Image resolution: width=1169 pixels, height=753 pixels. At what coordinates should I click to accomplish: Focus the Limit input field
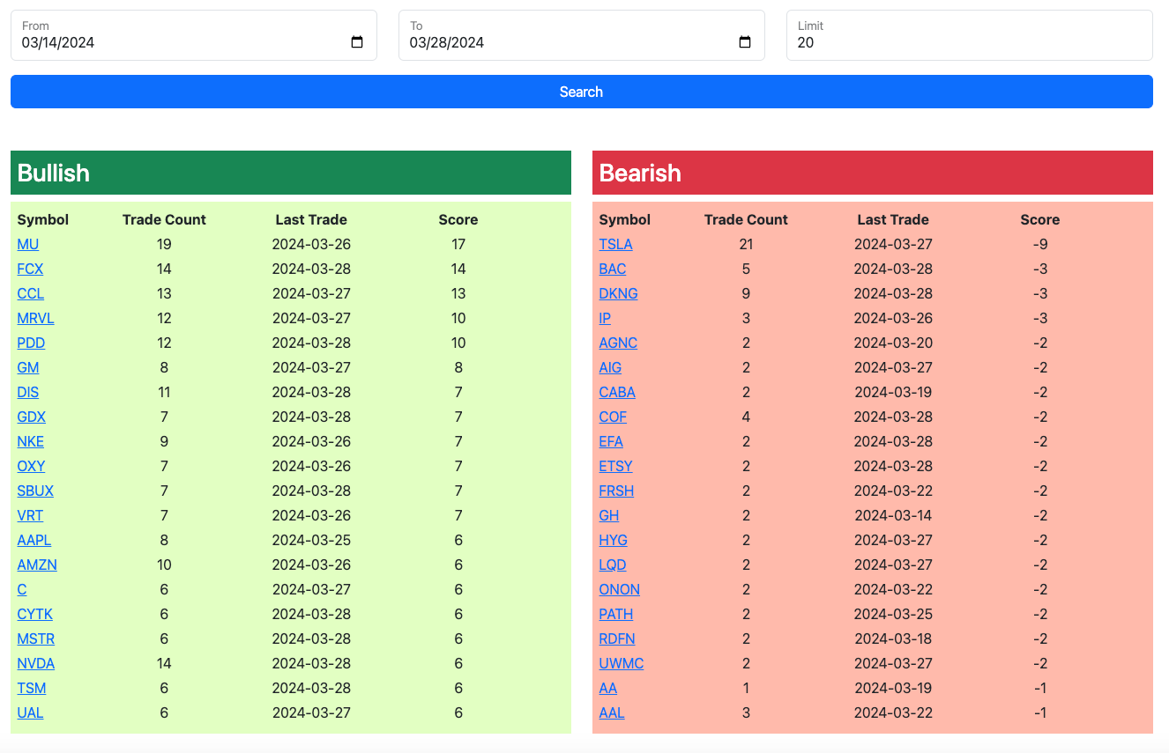970,35
